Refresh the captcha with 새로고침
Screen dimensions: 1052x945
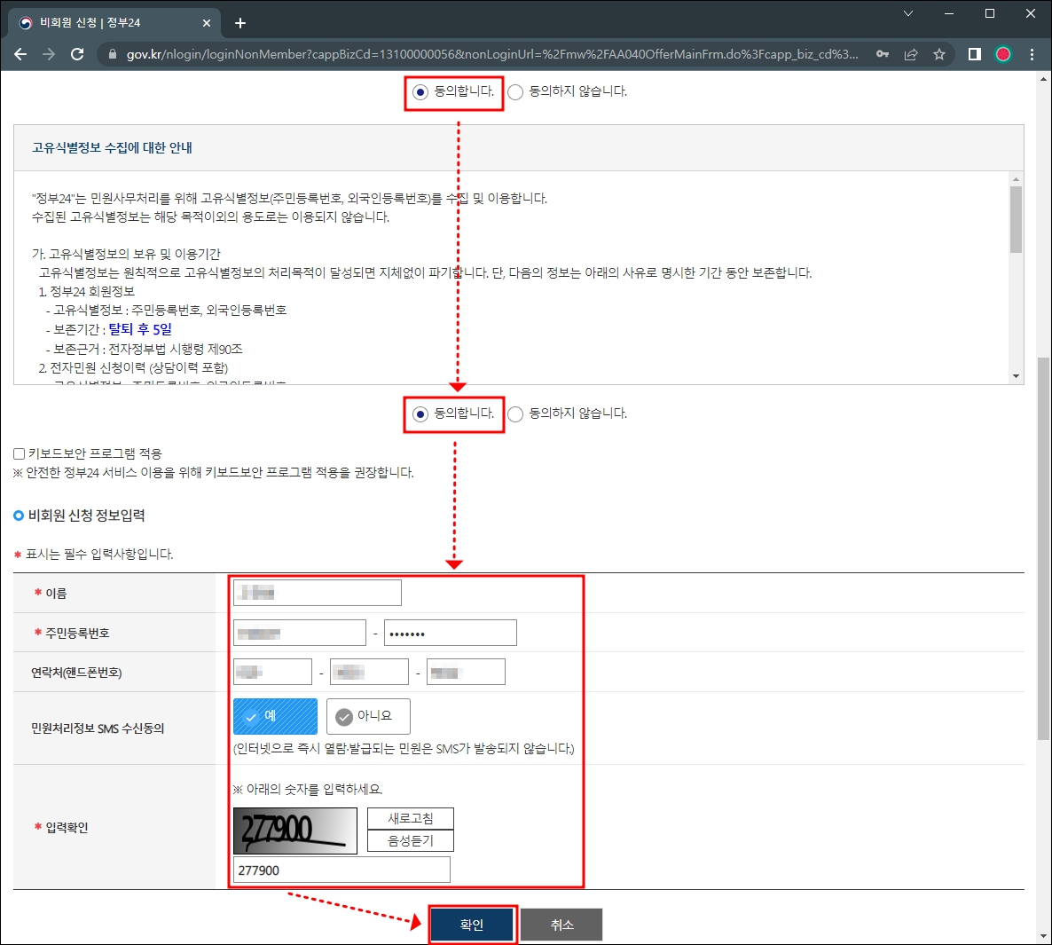pyautogui.click(x=410, y=818)
